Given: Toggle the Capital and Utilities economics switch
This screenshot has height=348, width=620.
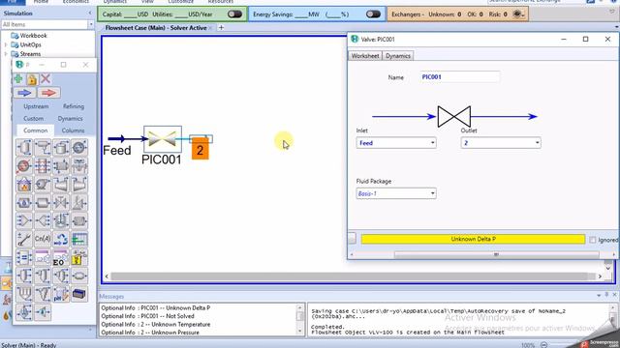Looking at the screenshot, I should click(234, 14).
